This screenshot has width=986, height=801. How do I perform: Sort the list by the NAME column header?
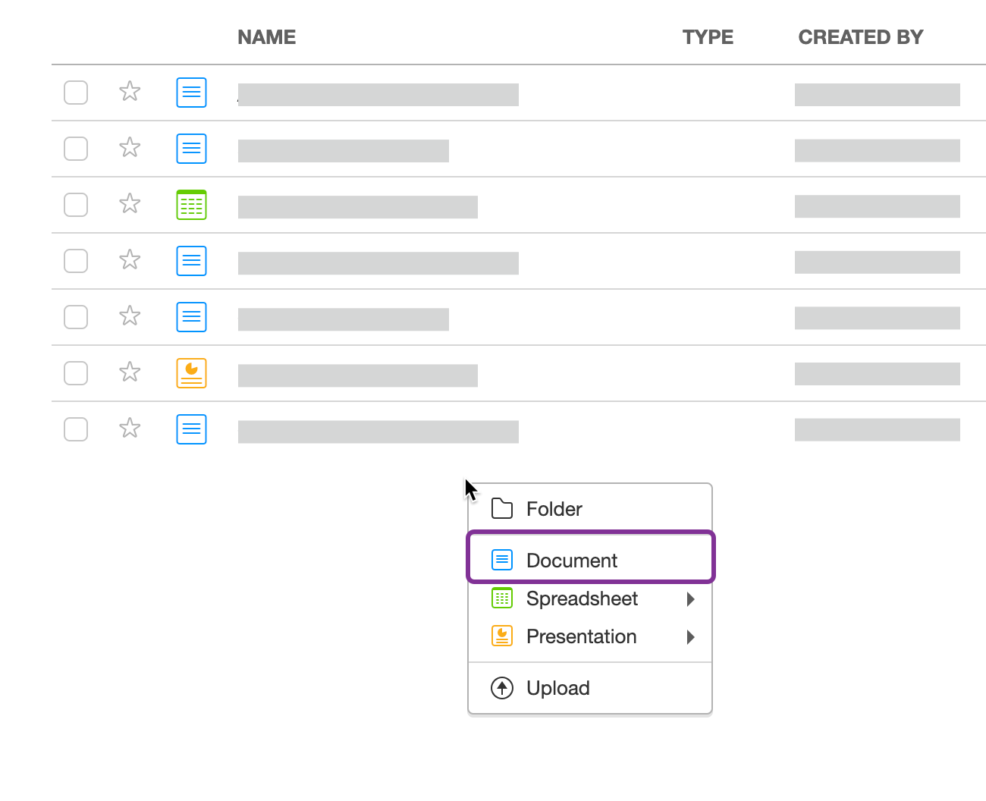[267, 37]
